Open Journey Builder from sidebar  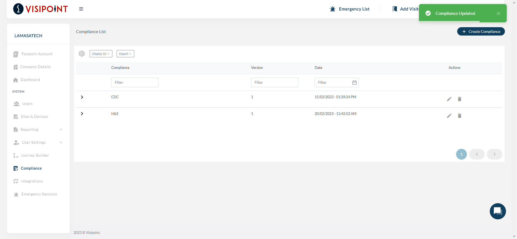coord(35,155)
